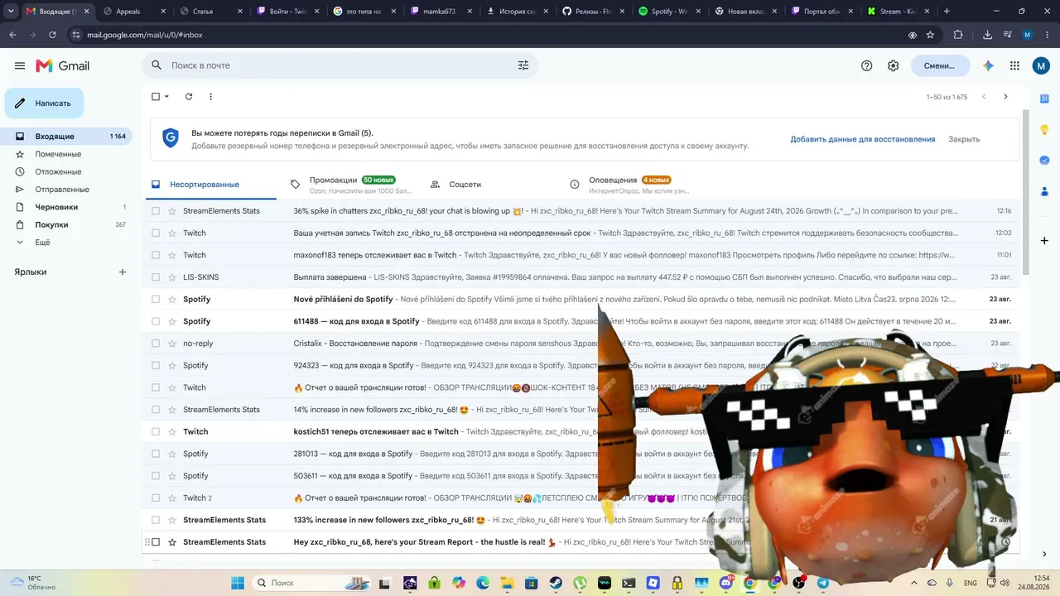Screen dimensions: 1060x596
Task: Refresh the inbox message list
Action: click(189, 97)
